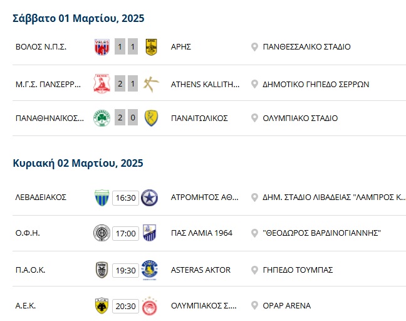The height and width of the screenshot is (321, 406).
Task: Click the Volos N.P.S. team crest
Action: point(101,47)
